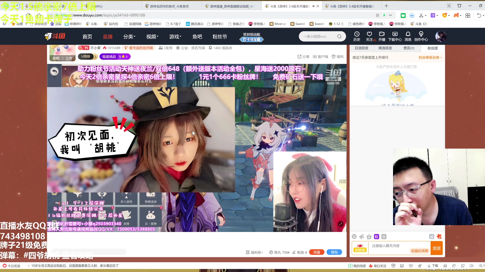Click the 充值 recharge button
The height and width of the screenshot is (272, 485).
[317, 252]
